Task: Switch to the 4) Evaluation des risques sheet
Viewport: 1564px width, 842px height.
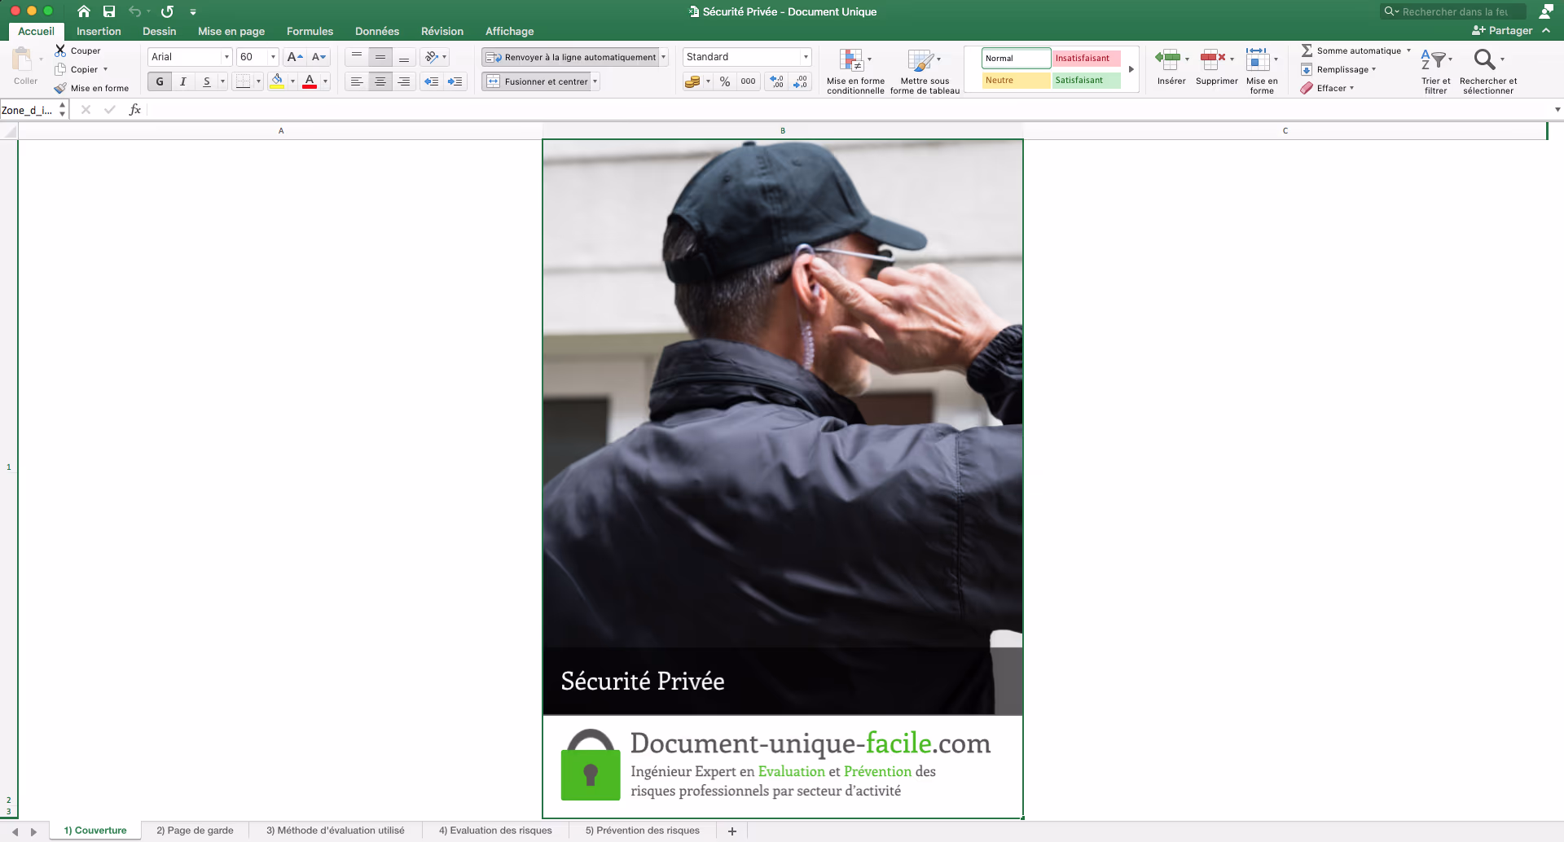Action: point(495,831)
